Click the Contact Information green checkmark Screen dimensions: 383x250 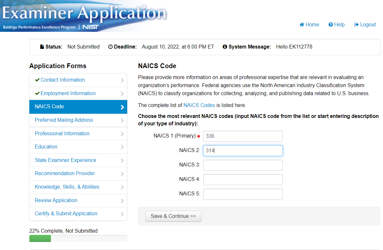[37, 80]
